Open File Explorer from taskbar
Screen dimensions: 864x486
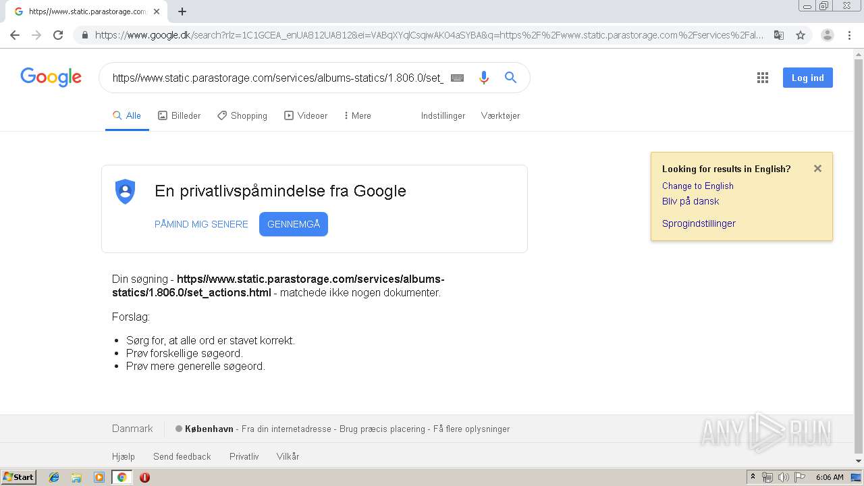[x=76, y=477]
